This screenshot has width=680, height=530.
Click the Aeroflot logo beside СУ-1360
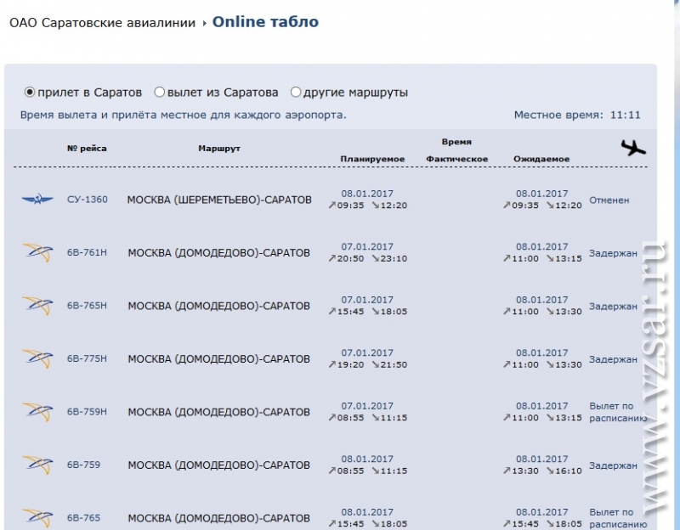pyautogui.click(x=37, y=199)
